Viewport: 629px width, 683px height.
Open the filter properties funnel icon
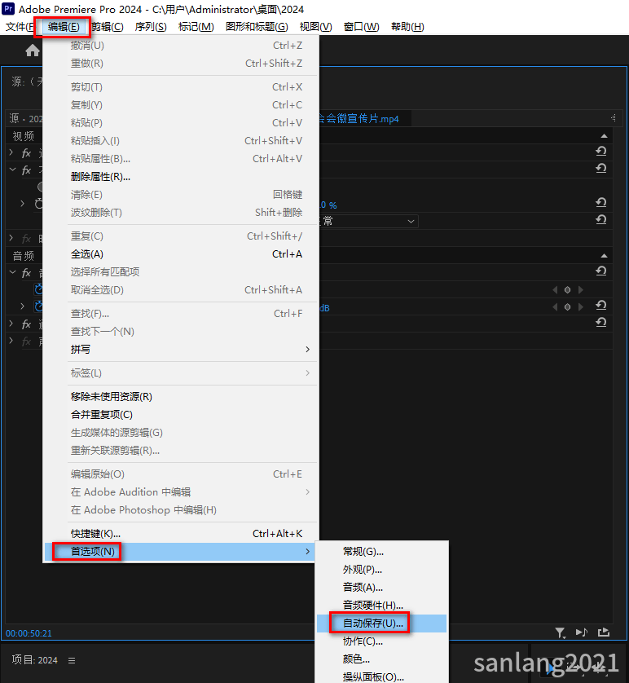[x=561, y=632]
